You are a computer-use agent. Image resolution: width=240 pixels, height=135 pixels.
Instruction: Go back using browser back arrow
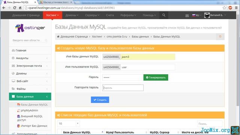coord(4,8)
